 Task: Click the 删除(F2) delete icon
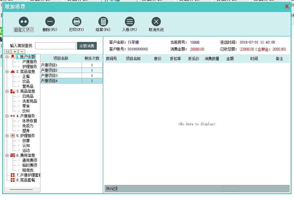[50, 22]
